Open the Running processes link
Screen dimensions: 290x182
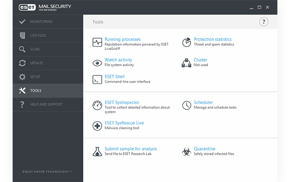123,39
